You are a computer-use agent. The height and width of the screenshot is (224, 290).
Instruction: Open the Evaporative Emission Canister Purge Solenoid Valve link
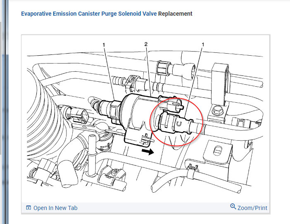point(89,14)
